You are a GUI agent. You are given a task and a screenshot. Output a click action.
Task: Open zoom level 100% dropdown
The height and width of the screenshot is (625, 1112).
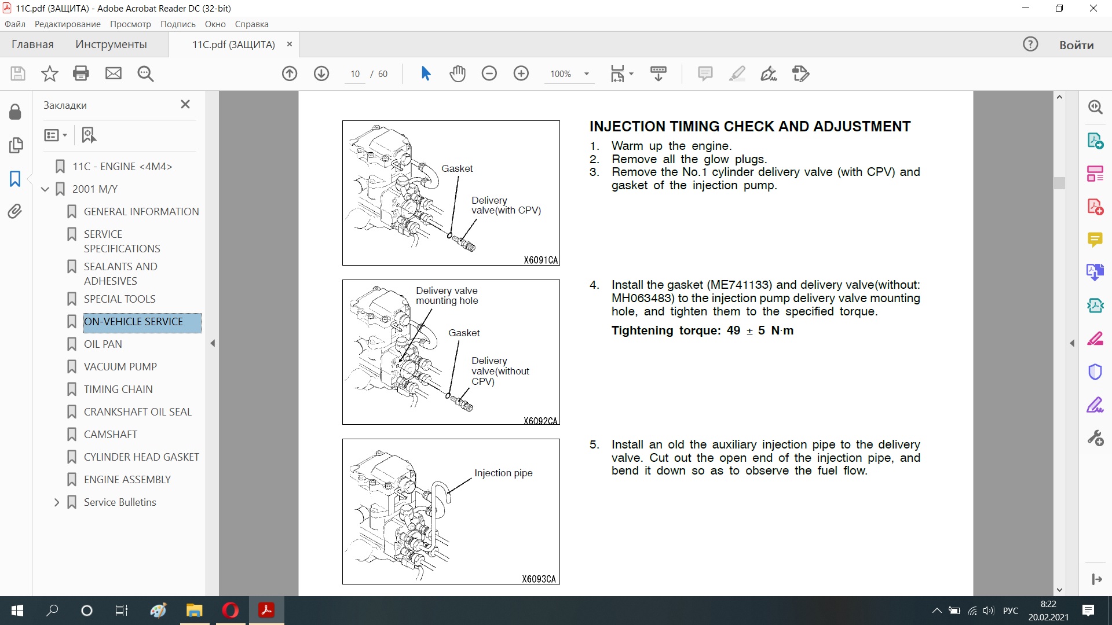coord(586,74)
